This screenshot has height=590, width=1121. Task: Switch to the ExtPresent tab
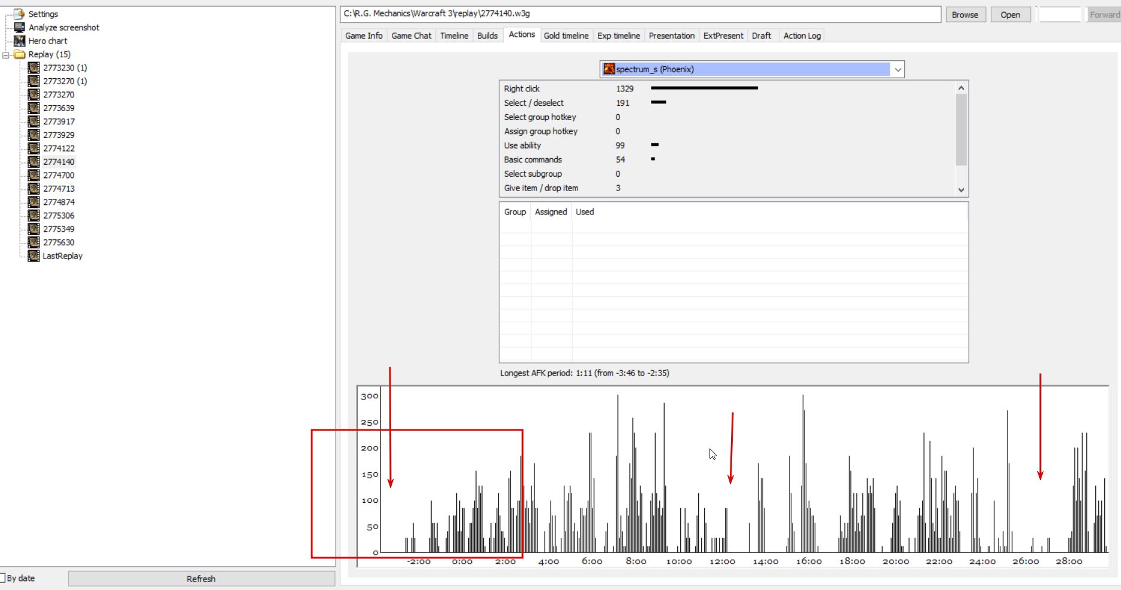tap(723, 36)
